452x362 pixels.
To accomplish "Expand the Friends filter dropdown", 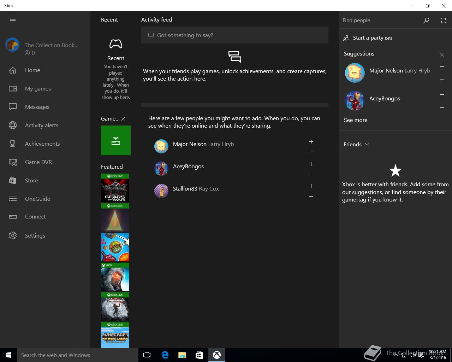I will 357,144.
